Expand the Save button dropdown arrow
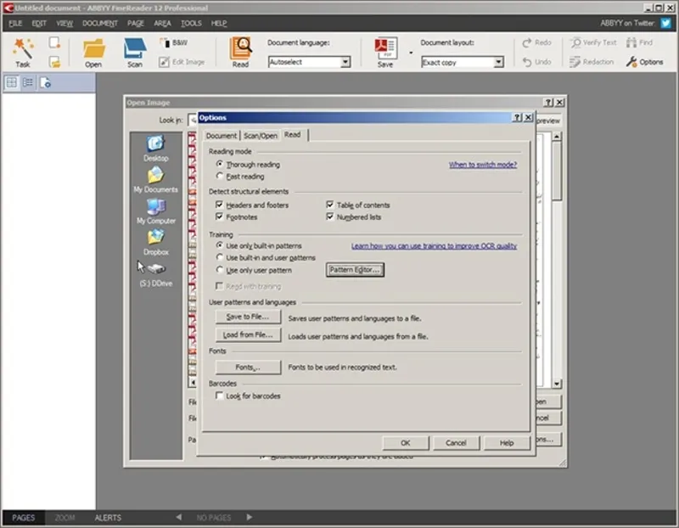This screenshot has height=528, width=679. 410,53
